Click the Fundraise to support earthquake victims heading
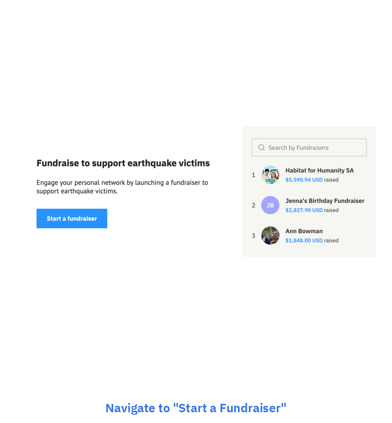The image size is (392, 423). point(123,163)
